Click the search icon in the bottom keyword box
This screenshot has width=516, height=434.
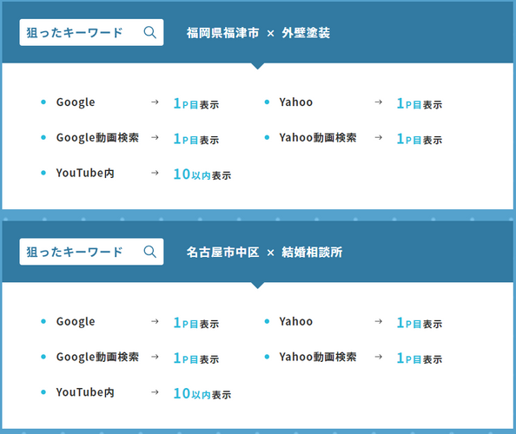coord(150,252)
